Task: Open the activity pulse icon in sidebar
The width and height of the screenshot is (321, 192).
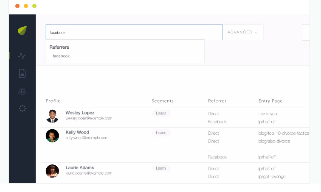Action: [x=22, y=56]
